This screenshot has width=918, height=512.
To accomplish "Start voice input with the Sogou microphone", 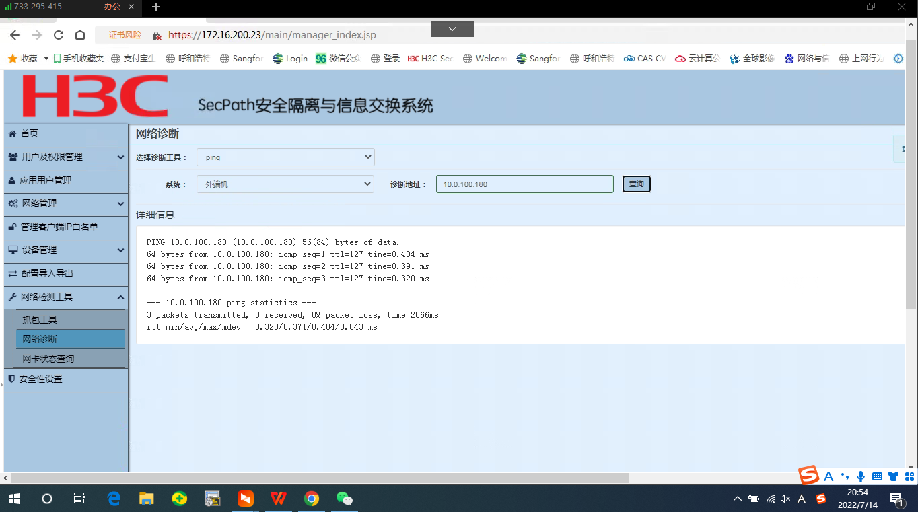I will (861, 476).
